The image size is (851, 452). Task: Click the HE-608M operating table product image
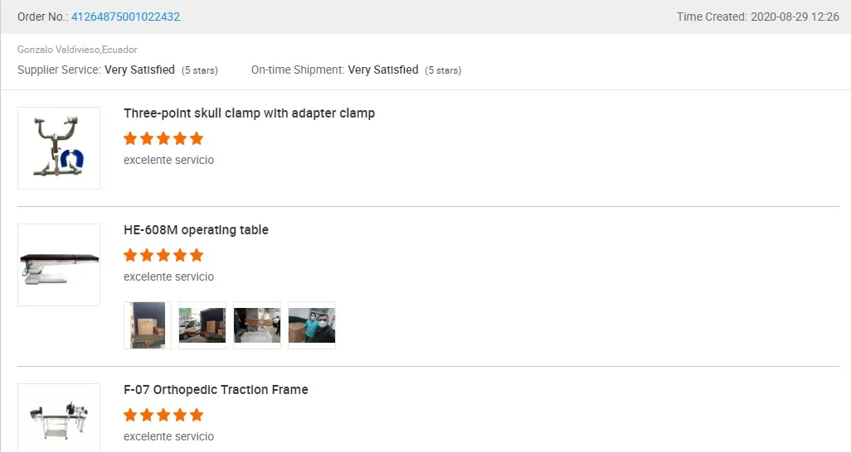(x=59, y=265)
